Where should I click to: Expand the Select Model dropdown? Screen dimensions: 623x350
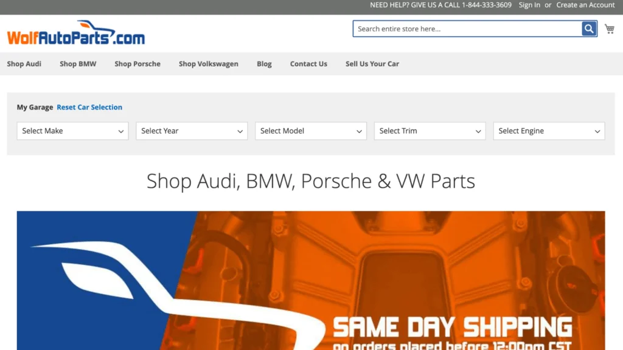(311, 131)
